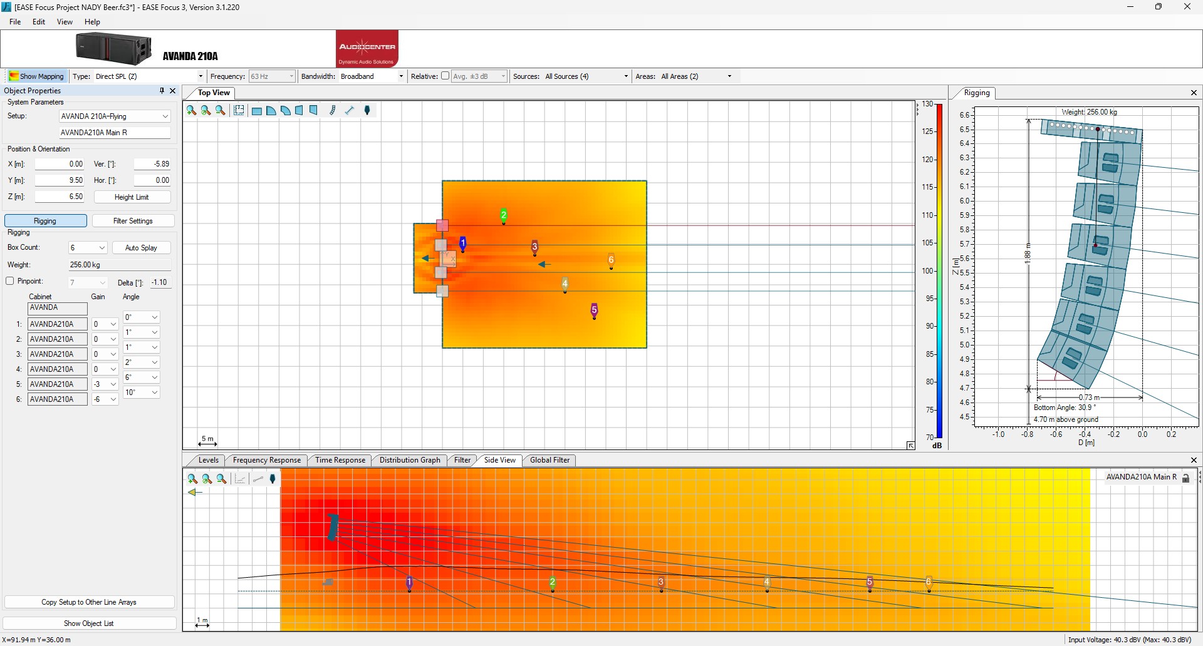Click Copy Setup to Other Line Arrays

pos(89,602)
